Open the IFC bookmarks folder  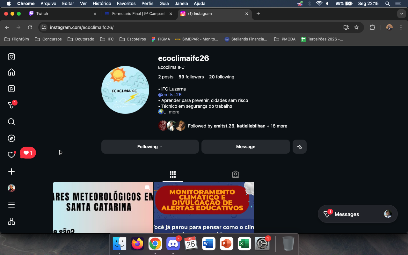(x=107, y=39)
